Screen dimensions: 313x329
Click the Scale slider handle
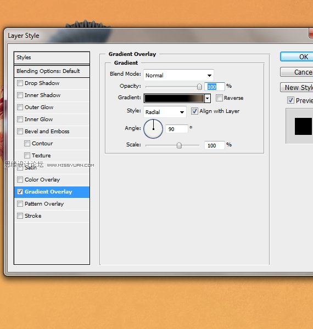179,145
